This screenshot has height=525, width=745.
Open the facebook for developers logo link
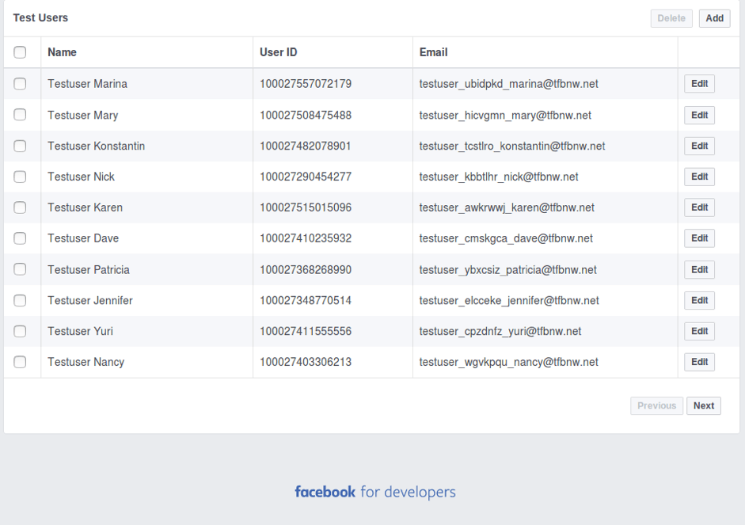tap(375, 492)
